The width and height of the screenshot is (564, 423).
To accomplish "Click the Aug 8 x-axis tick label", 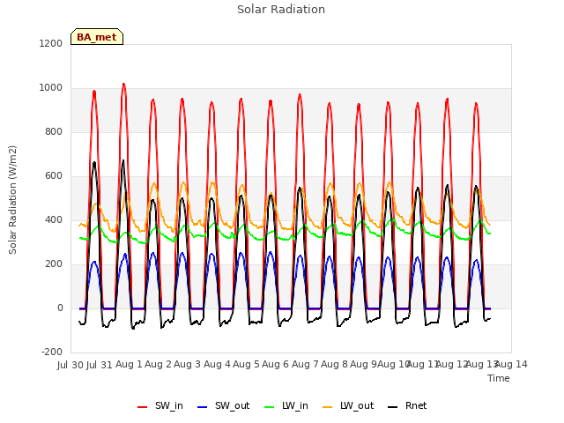I will point(335,365).
